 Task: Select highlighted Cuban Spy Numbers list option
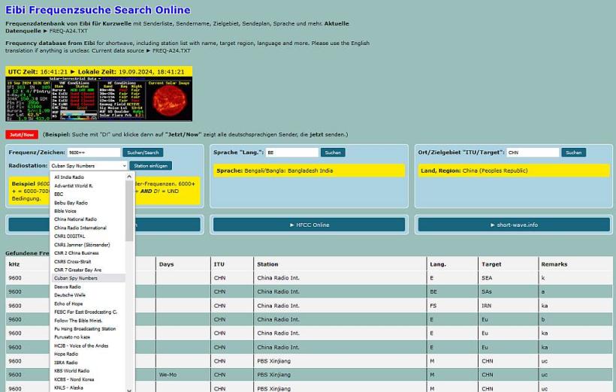89,278
